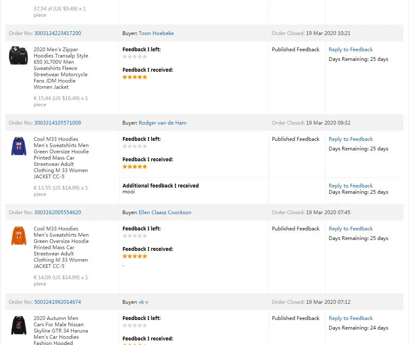Open order number 3003162005554620
The width and height of the screenshot is (409, 345).
[x=57, y=212]
